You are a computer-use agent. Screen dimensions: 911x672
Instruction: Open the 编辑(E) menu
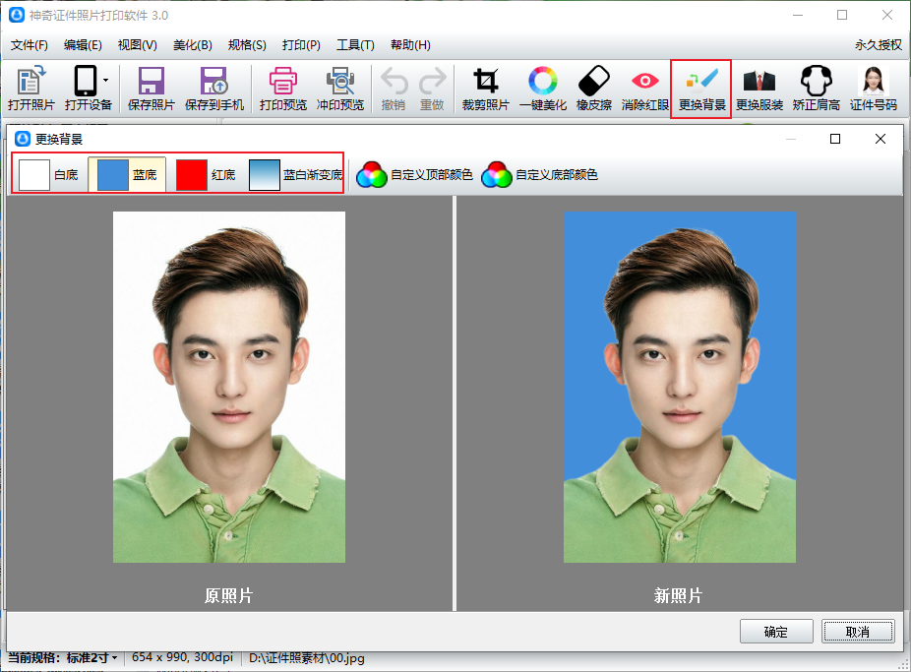click(x=83, y=44)
